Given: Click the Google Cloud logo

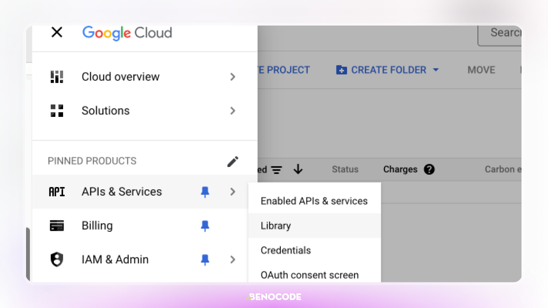Looking at the screenshot, I should 127,33.
